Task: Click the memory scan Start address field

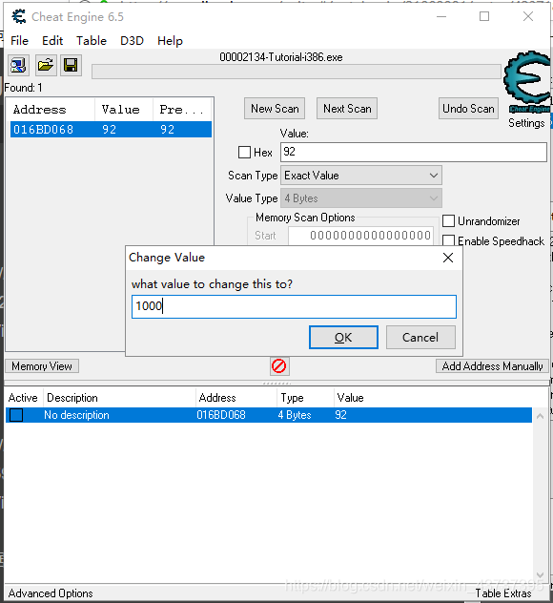Action: tap(360, 236)
